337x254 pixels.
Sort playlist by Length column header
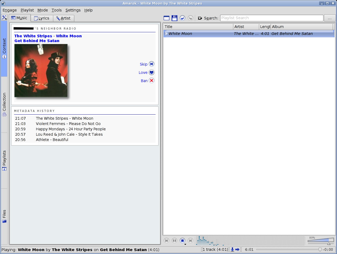point(265,27)
